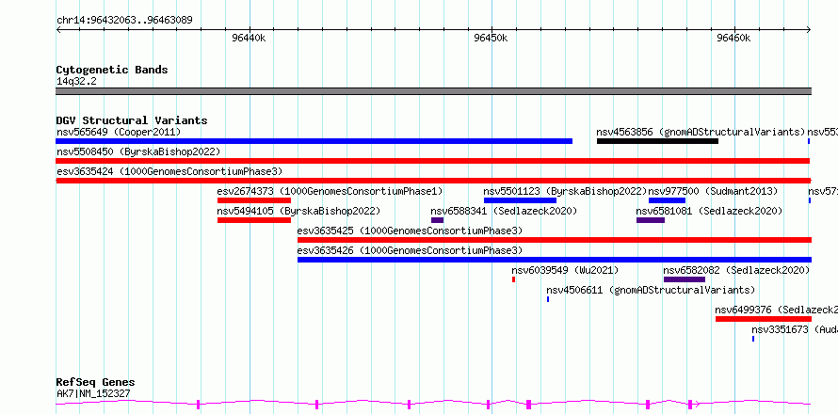
Task: Click the small blue nsv4506611 marker
Action: [548, 299]
